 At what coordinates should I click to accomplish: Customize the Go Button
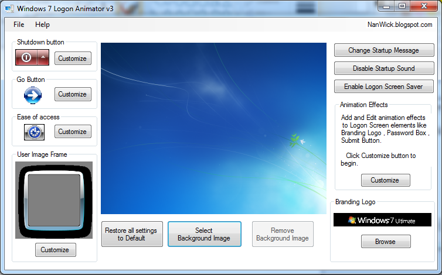[73, 94]
